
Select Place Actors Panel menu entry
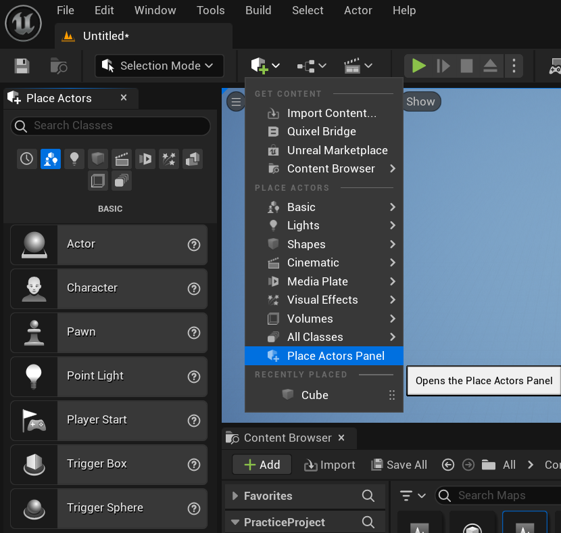tap(324, 356)
